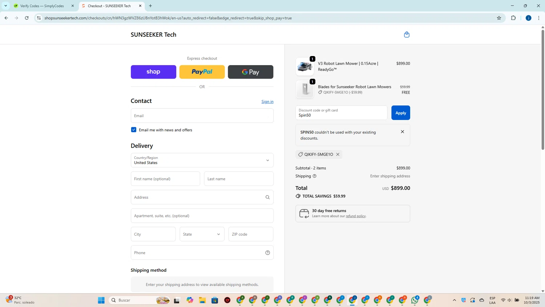Select the Checkout - SUNSEEKER Tech tab
Screen dimensions: 545x307
pyautogui.click(x=111, y=6)
